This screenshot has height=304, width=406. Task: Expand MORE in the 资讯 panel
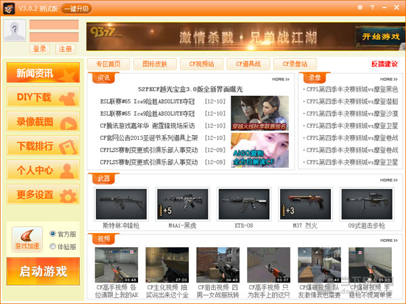(x=281, y=79)
